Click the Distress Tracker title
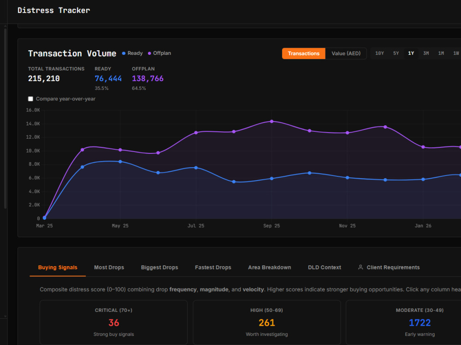Image resolution: width=461 pixels, height=345 pixels. pyautogui.click(x=54, y=10)
